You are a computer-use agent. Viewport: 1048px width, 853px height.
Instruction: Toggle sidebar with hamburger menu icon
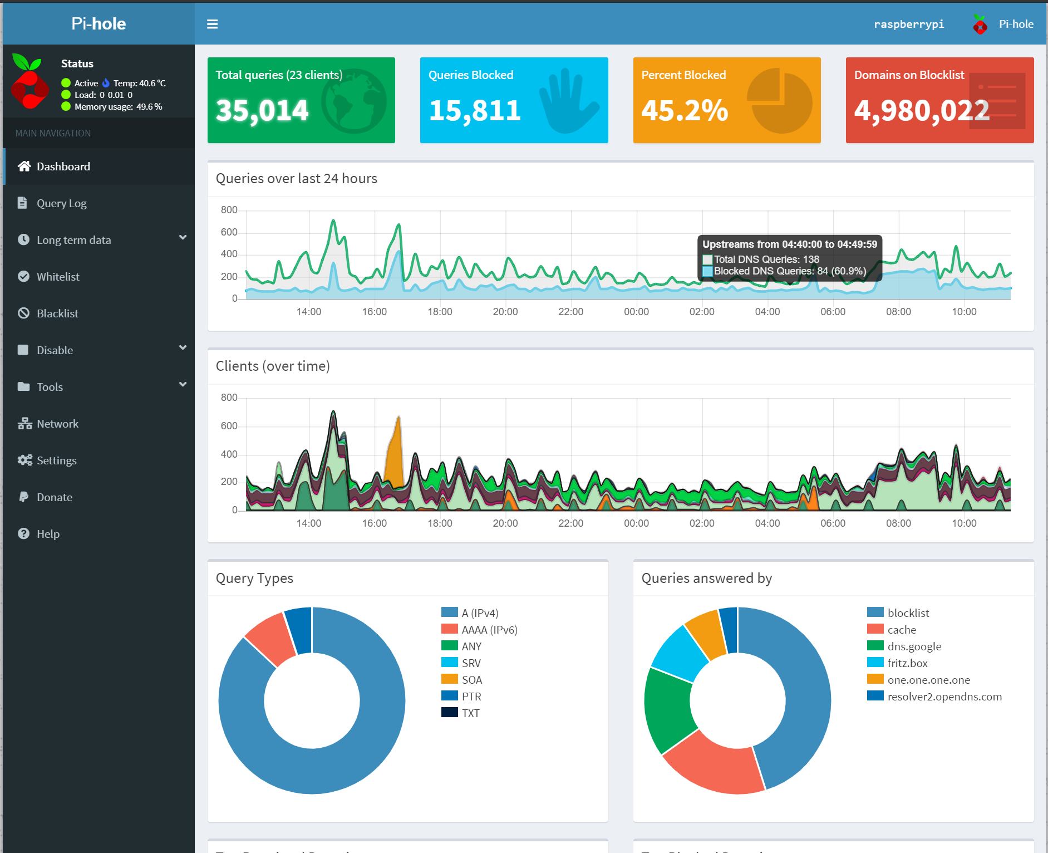point(212,24)
